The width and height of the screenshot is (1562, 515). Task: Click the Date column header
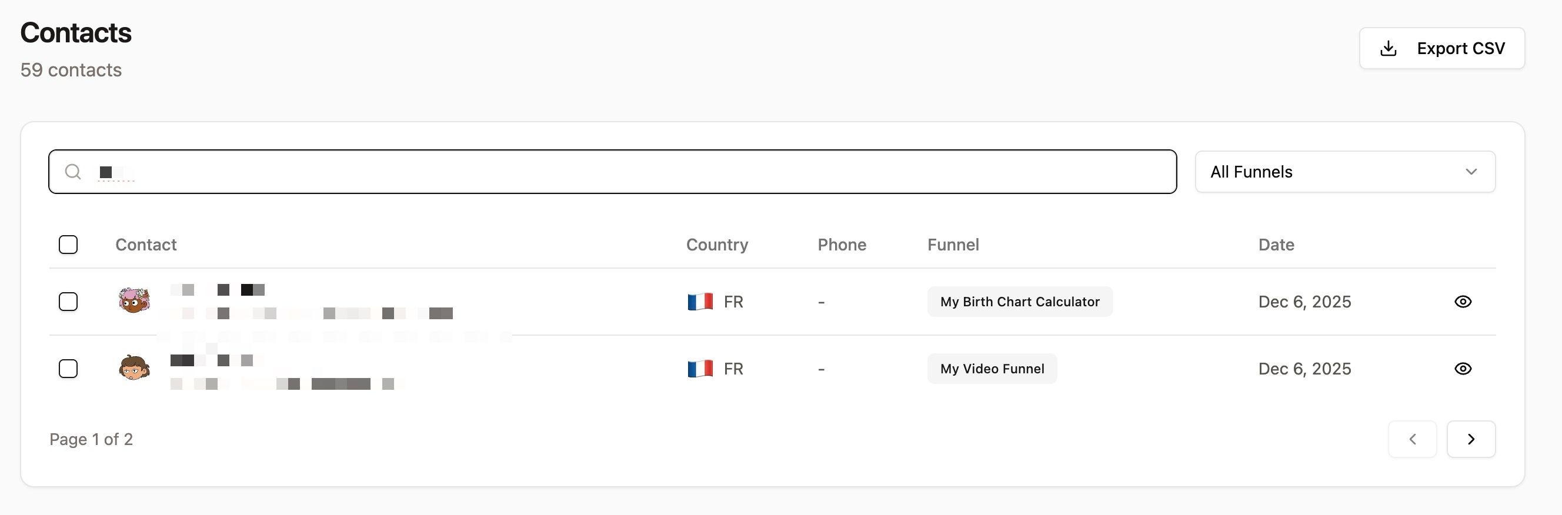click(x=1276, y=245)
